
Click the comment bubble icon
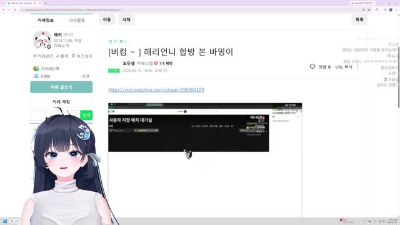[312, 67]
